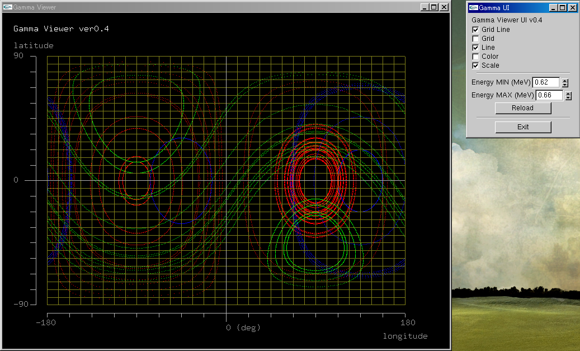Enable the Grid checkbox
This screenshot has height=351, width=580.
(x=475, y=39)
